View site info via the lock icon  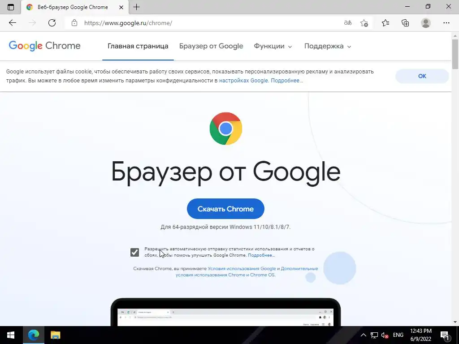click(74, 23)
